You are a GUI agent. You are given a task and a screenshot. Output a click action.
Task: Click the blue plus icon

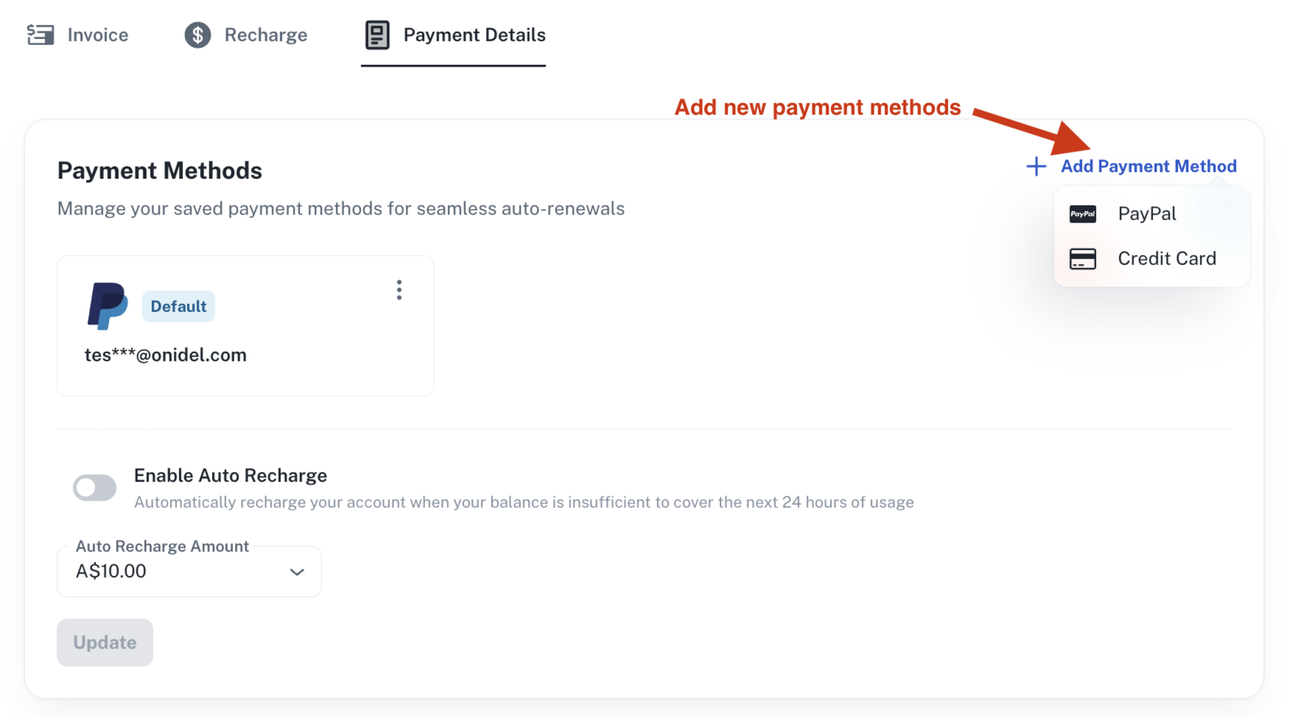[1036, 167]
